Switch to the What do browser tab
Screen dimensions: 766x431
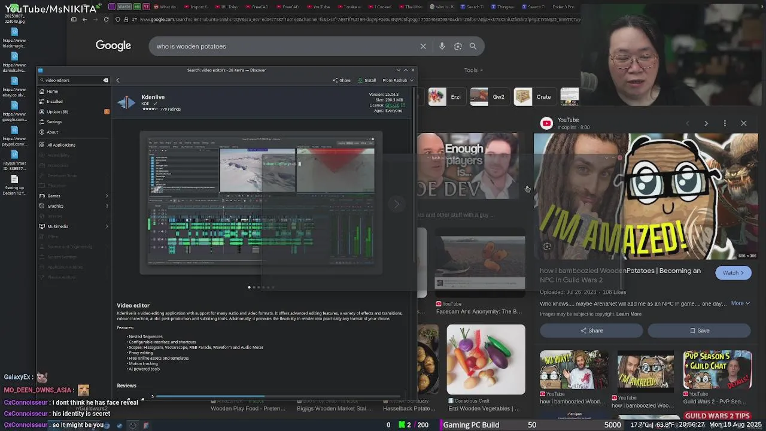[x=166, y=7]
